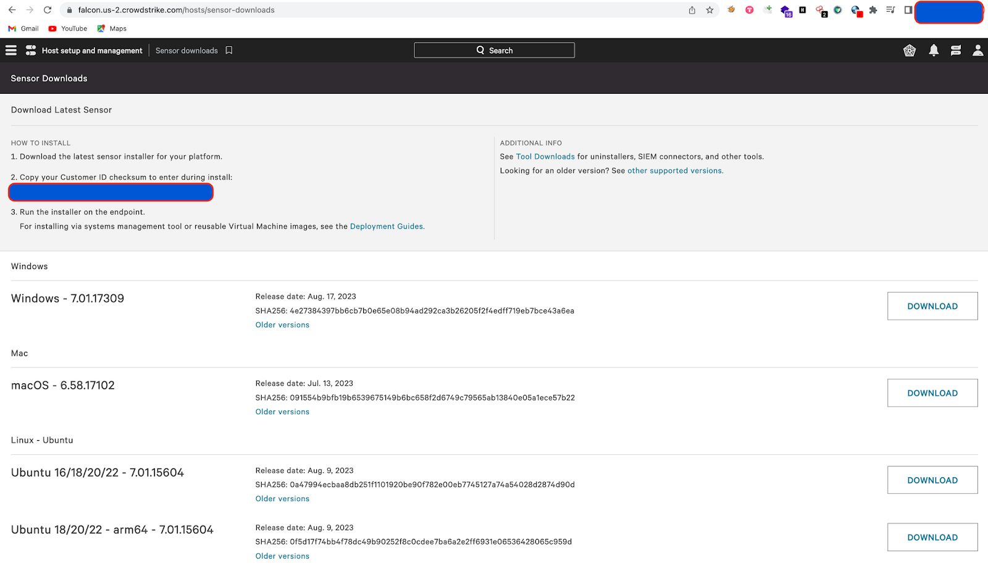Open the Deployment Guides link

[387, 227]
